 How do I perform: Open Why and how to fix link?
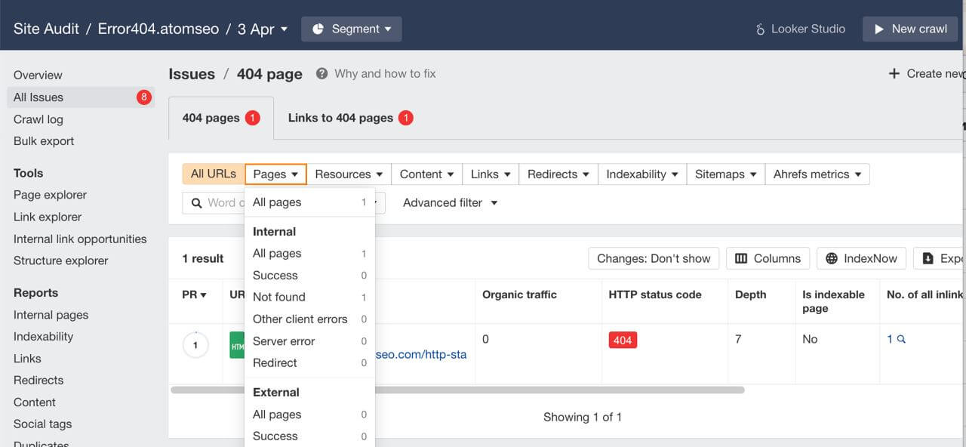[x=385, y=73]
